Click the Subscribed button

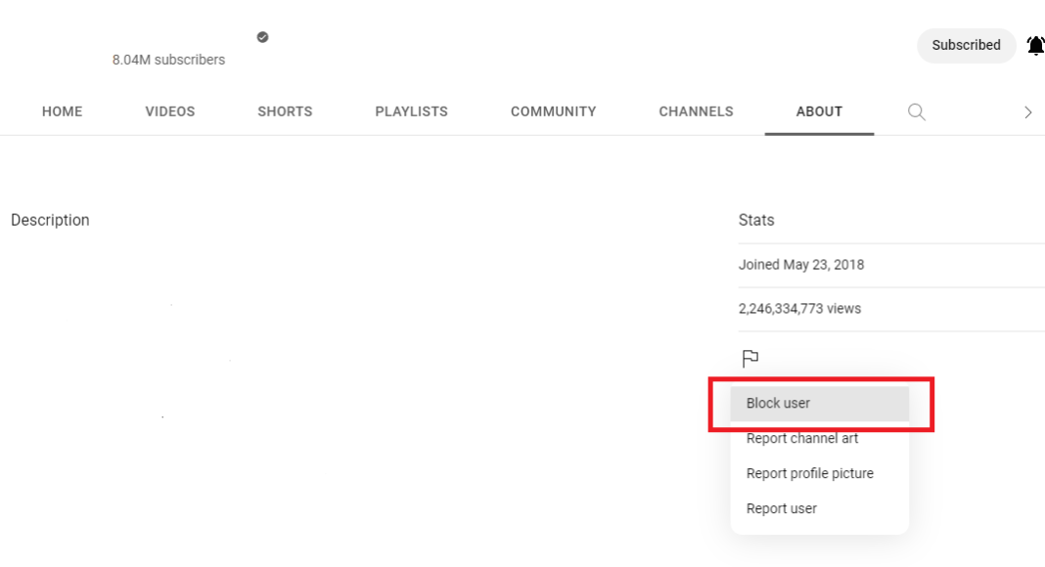[966, 45]
